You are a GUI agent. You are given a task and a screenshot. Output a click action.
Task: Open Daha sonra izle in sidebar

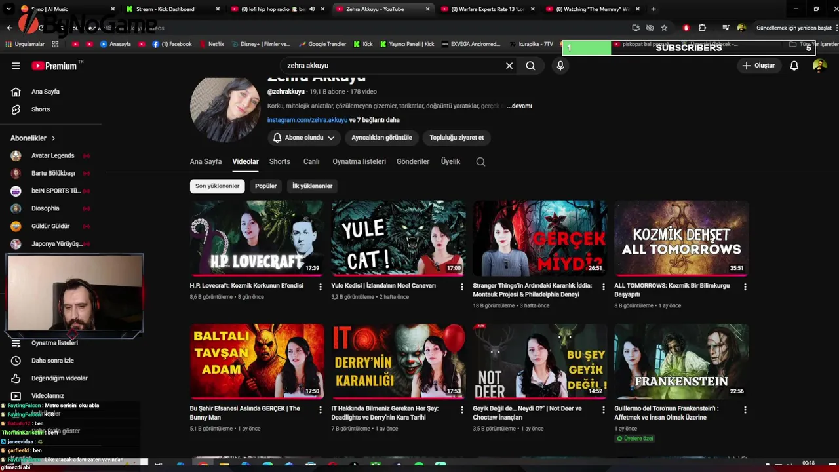point(51,361)
